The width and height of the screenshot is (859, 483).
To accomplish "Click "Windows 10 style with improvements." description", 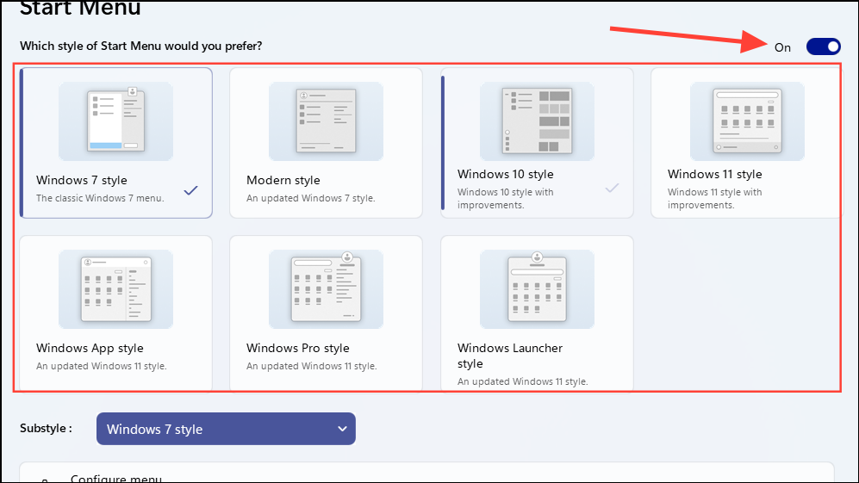I will [506, 199].
